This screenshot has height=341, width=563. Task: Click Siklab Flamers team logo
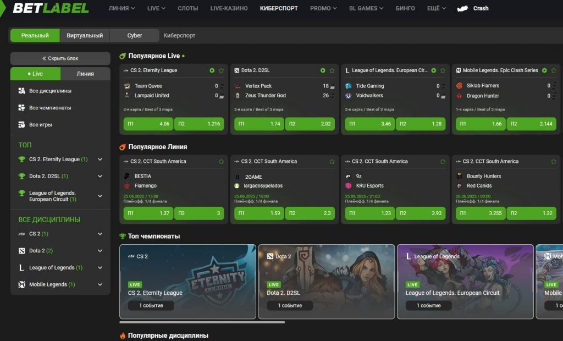coord(459,85)
